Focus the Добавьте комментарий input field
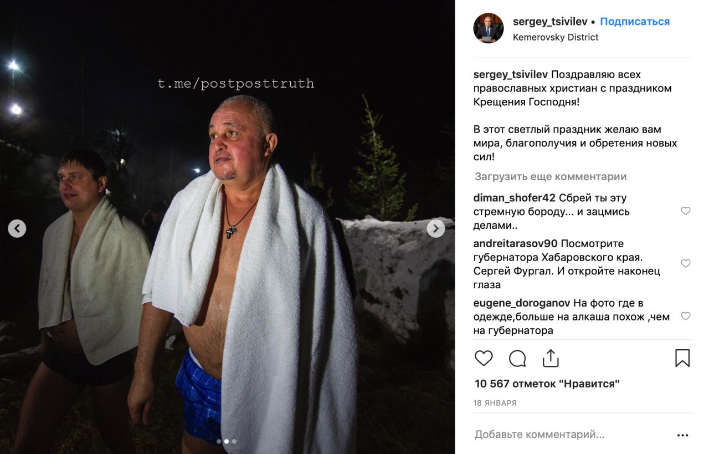The width and height of the screenshot is (709, 454). coord(571,435)
